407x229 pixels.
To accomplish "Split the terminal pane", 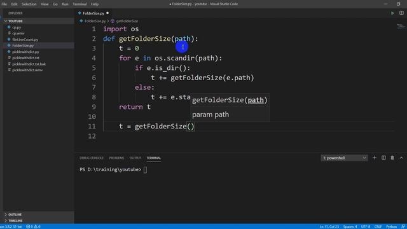I will coord(383,158).
